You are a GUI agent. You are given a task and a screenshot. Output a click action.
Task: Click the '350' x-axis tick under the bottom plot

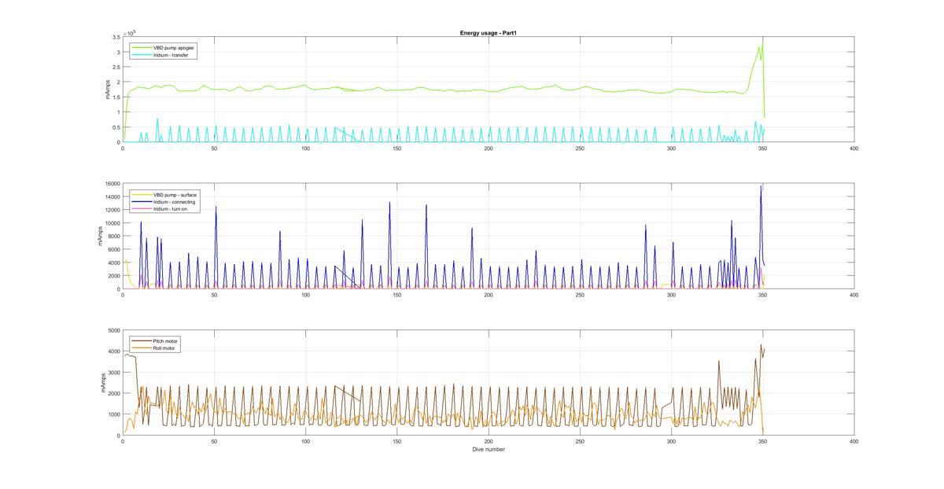(x=762, y=442)
